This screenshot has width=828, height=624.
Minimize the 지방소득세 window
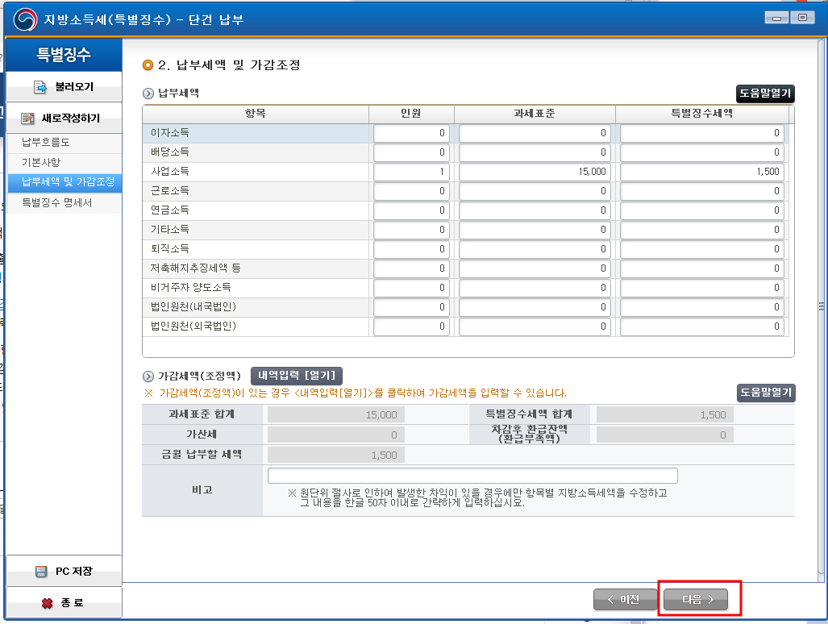[x=776, y=18]
